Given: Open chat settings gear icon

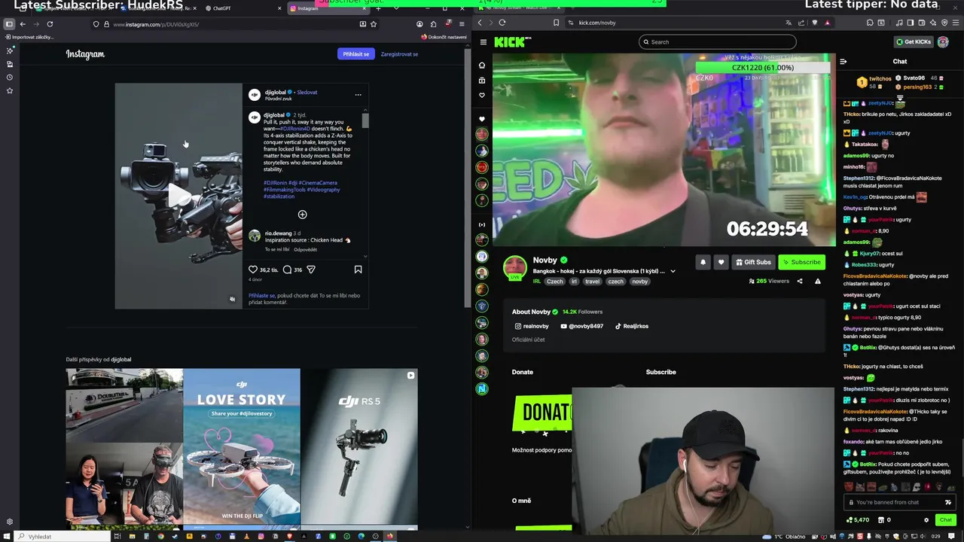Looking at the screenshot, I should 926,520.
